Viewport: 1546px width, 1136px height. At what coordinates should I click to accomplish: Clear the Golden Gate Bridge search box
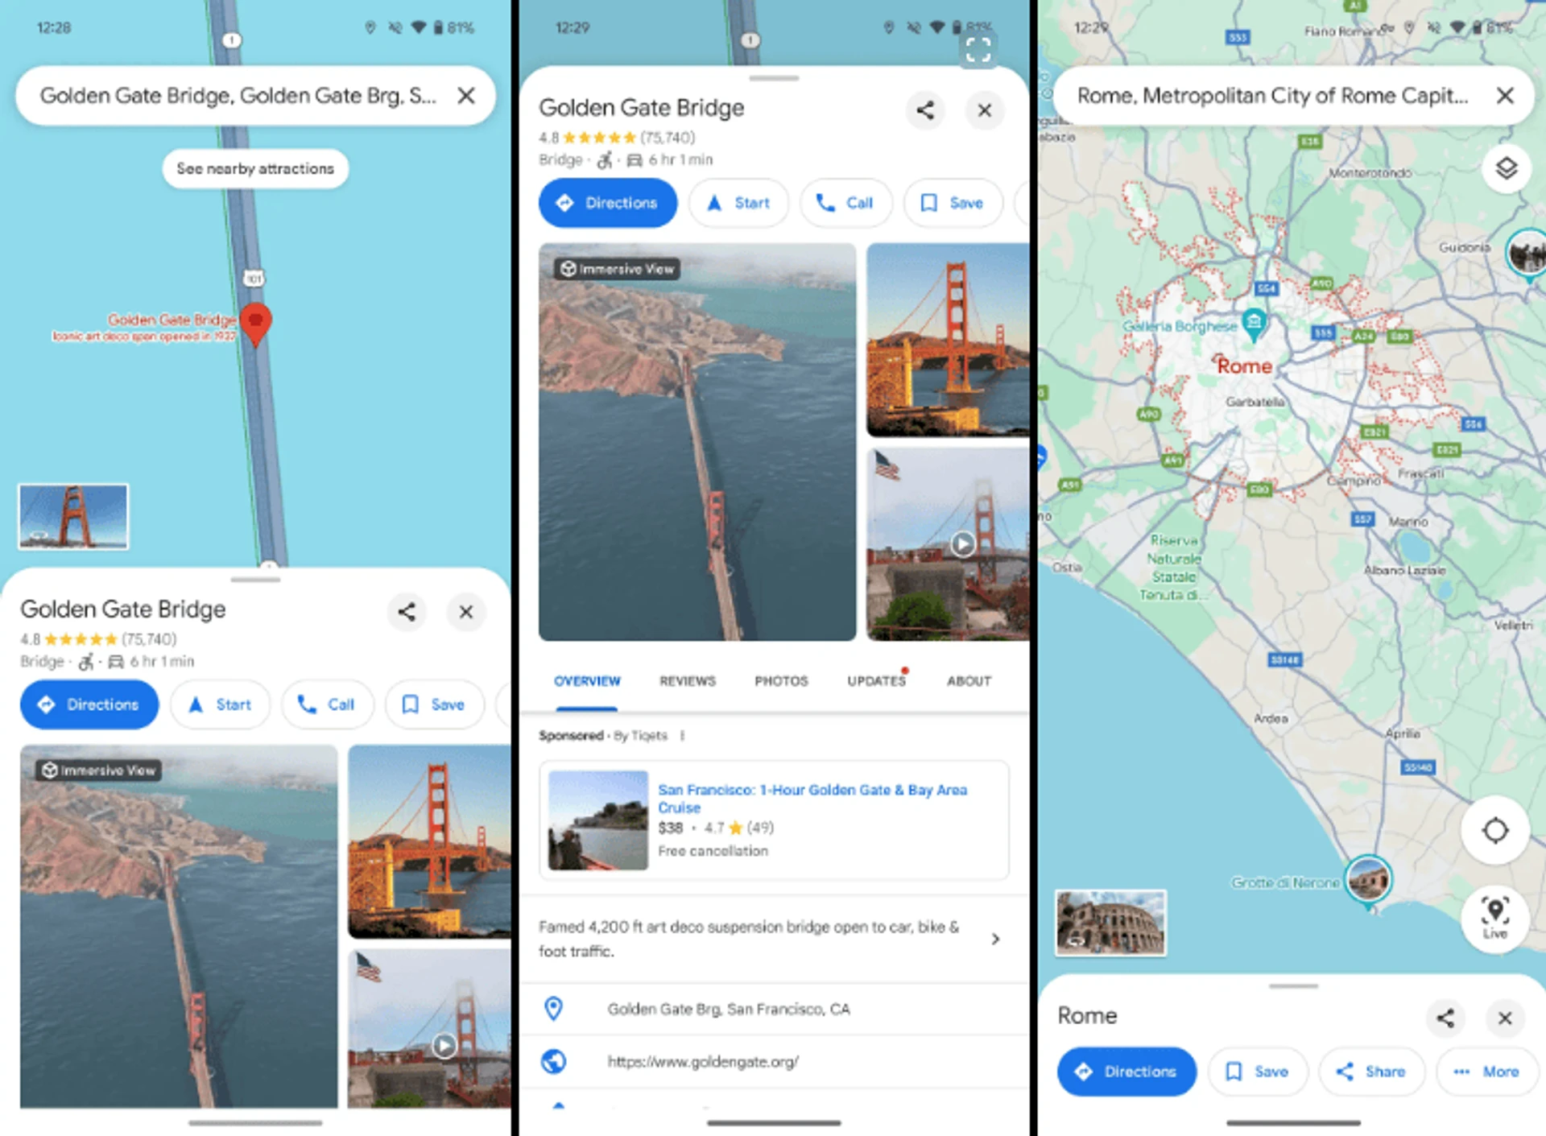(x=466, y=96)
